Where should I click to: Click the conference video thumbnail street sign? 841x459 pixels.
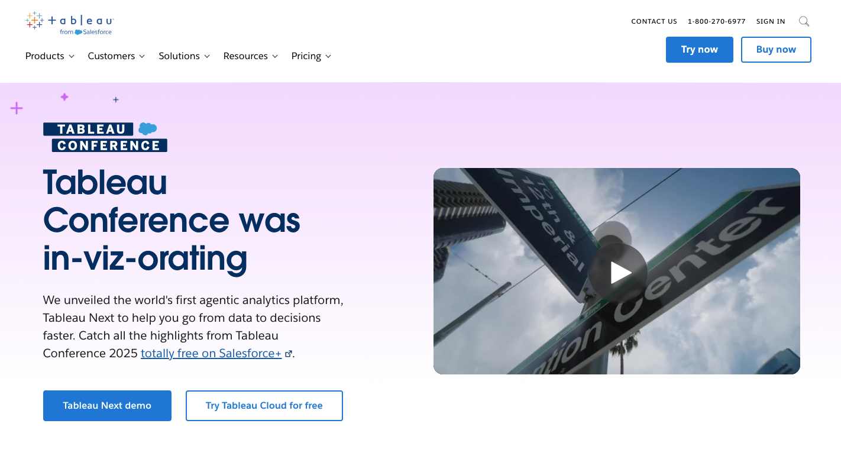point(617,271)
